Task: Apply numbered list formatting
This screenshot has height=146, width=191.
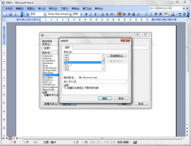Action: point(146,14)
